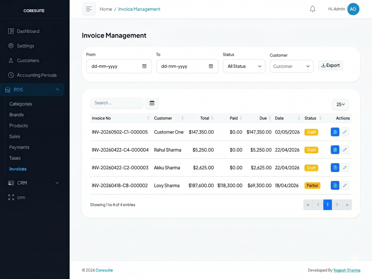
Task: Click the Hi, Admin greeting
Action: coord(336,9)
